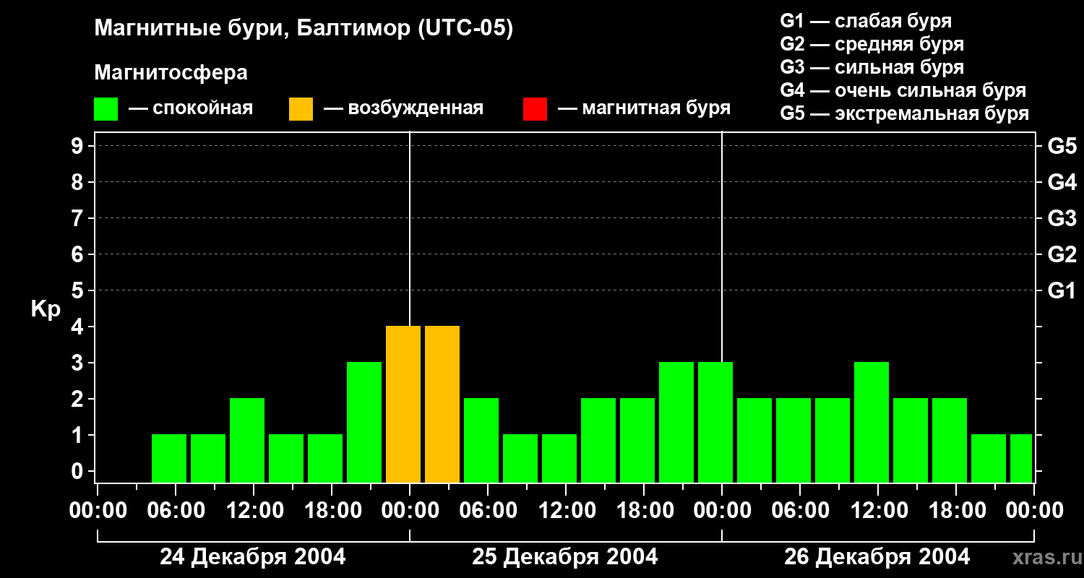Click the legend line G1 — слабая буря
1084x578 pixels.
pyautogui.click(x=866, y=21)
